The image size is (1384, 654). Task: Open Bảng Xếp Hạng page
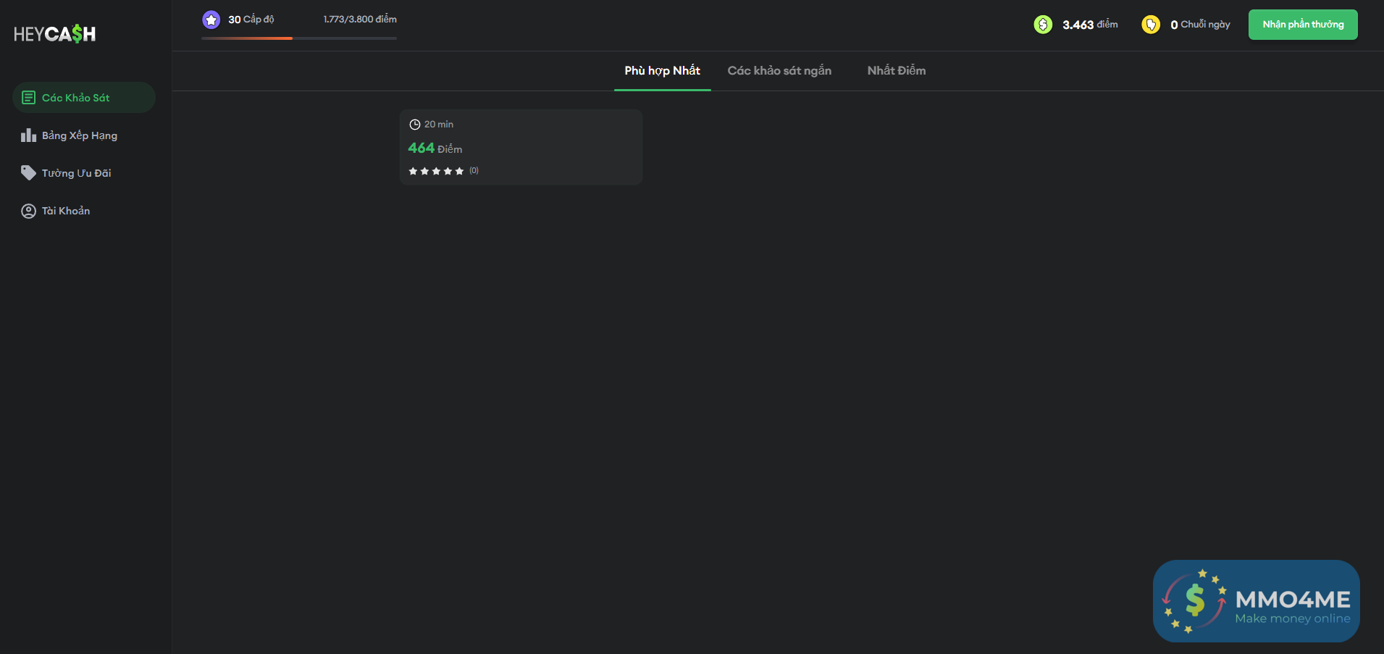click(80, 135)
